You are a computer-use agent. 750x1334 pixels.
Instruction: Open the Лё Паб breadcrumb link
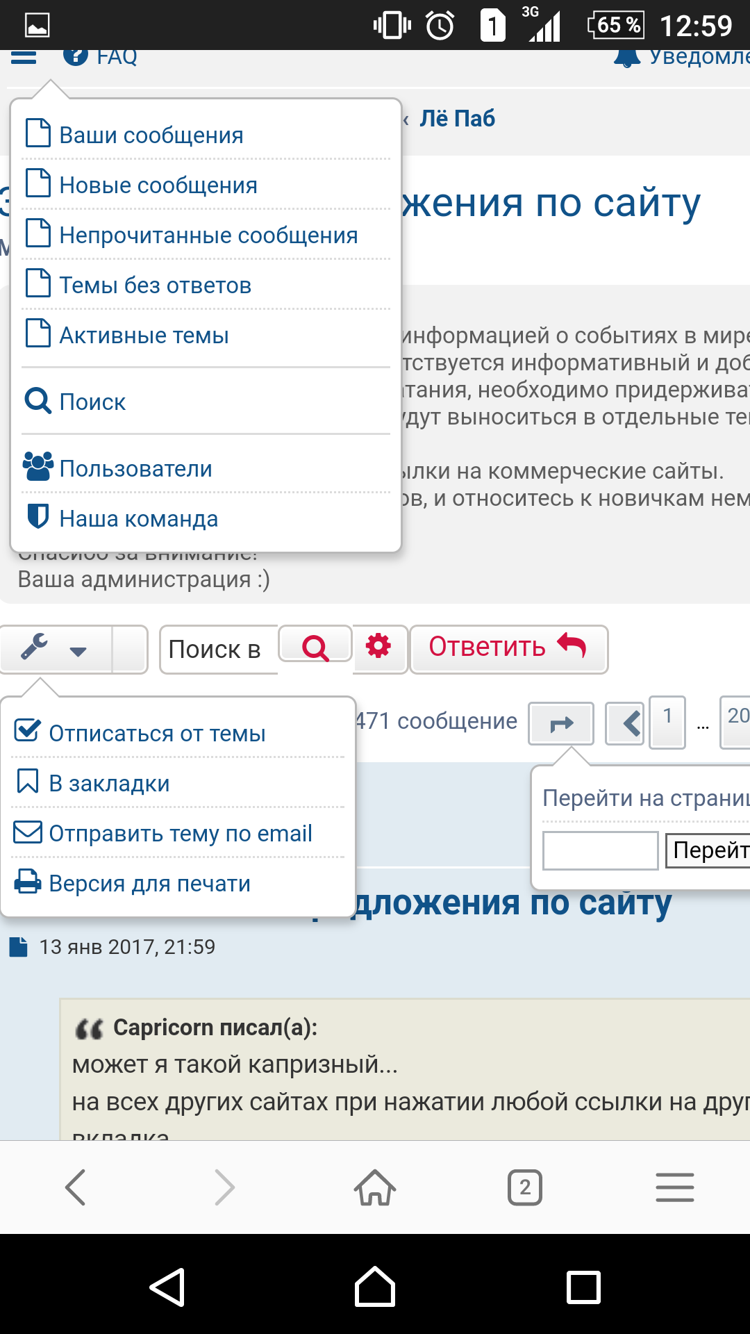tap(457, 119)
